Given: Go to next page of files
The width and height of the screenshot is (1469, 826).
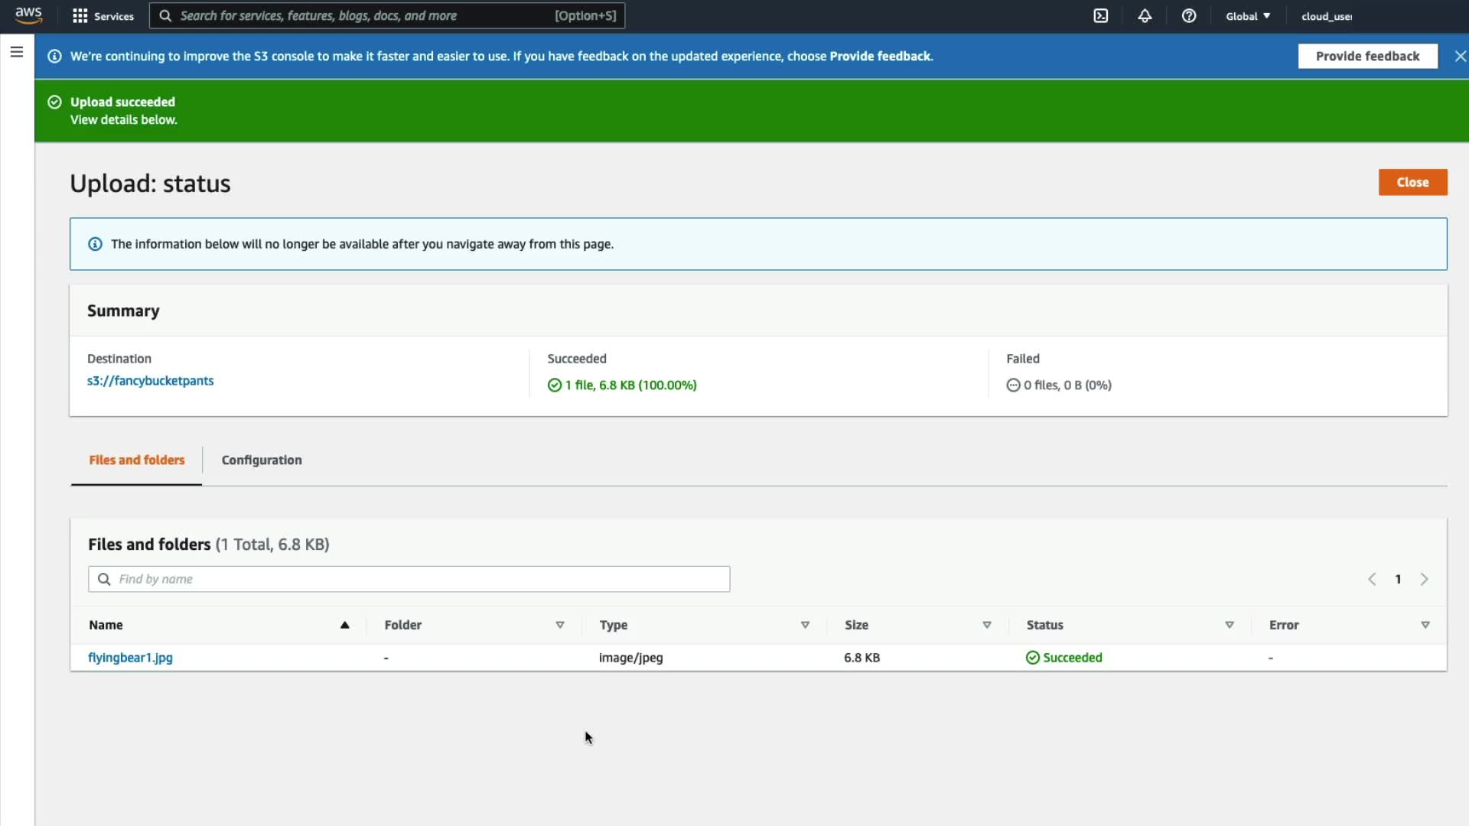Looking at the screenshot, I should point(1424,579).
